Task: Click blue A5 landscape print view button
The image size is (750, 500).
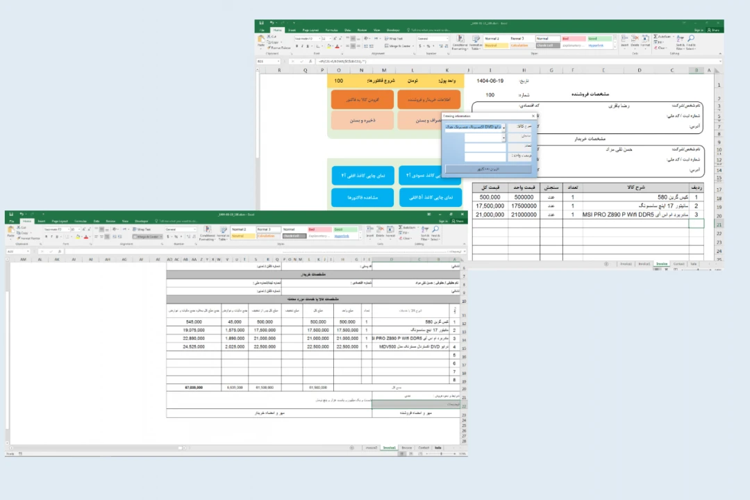Action: point(430,197)
